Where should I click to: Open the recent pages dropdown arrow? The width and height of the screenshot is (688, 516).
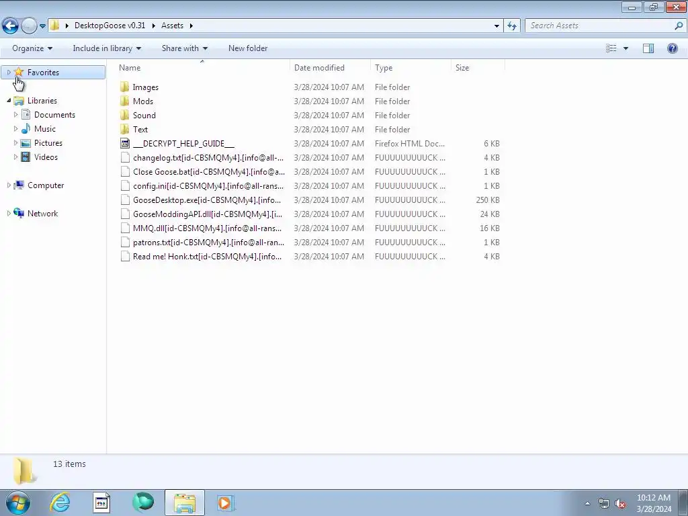click(42, 26)
